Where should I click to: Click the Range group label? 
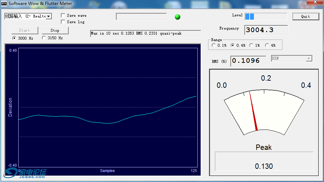click(x=216, y=40)
